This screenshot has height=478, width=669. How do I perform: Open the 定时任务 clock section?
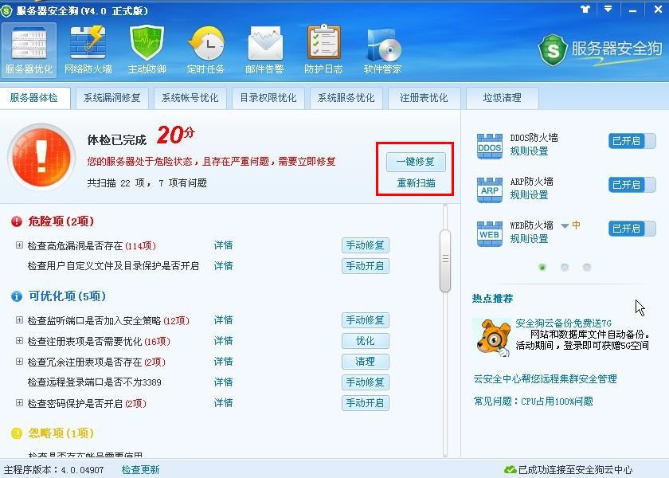(x=205, y=49)
